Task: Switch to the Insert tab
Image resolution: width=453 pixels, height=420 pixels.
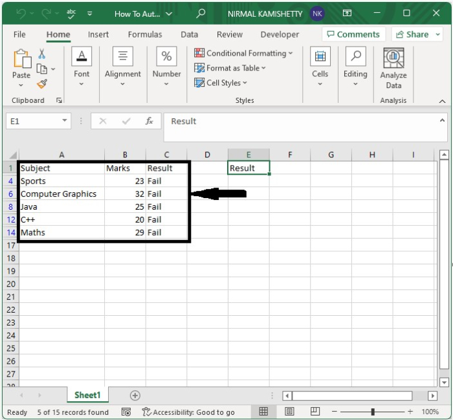Action: [x=98, y=34]
